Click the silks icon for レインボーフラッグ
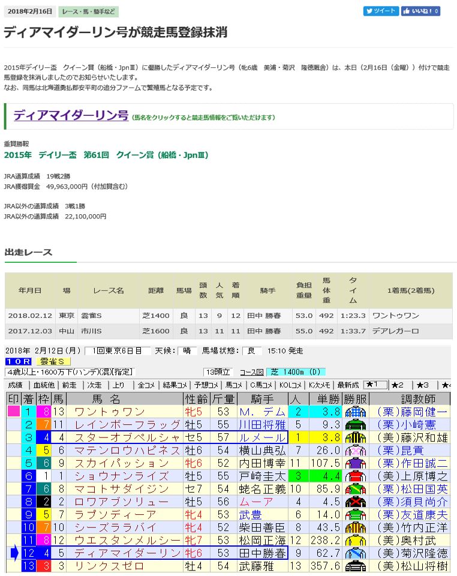457x576 pixels. click(x=355, y=425)
